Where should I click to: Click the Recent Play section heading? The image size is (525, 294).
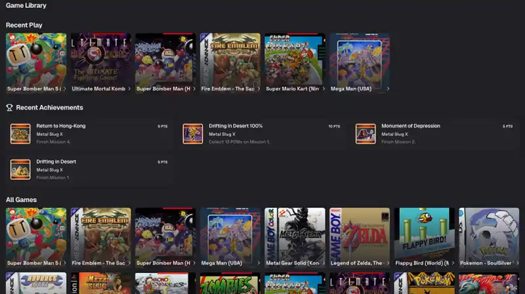pos(24,25)
